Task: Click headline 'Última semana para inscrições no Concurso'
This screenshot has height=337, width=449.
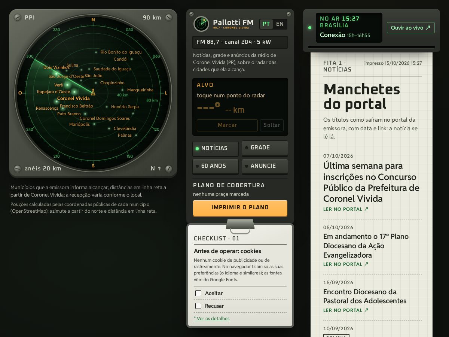Action: (371, 182)
